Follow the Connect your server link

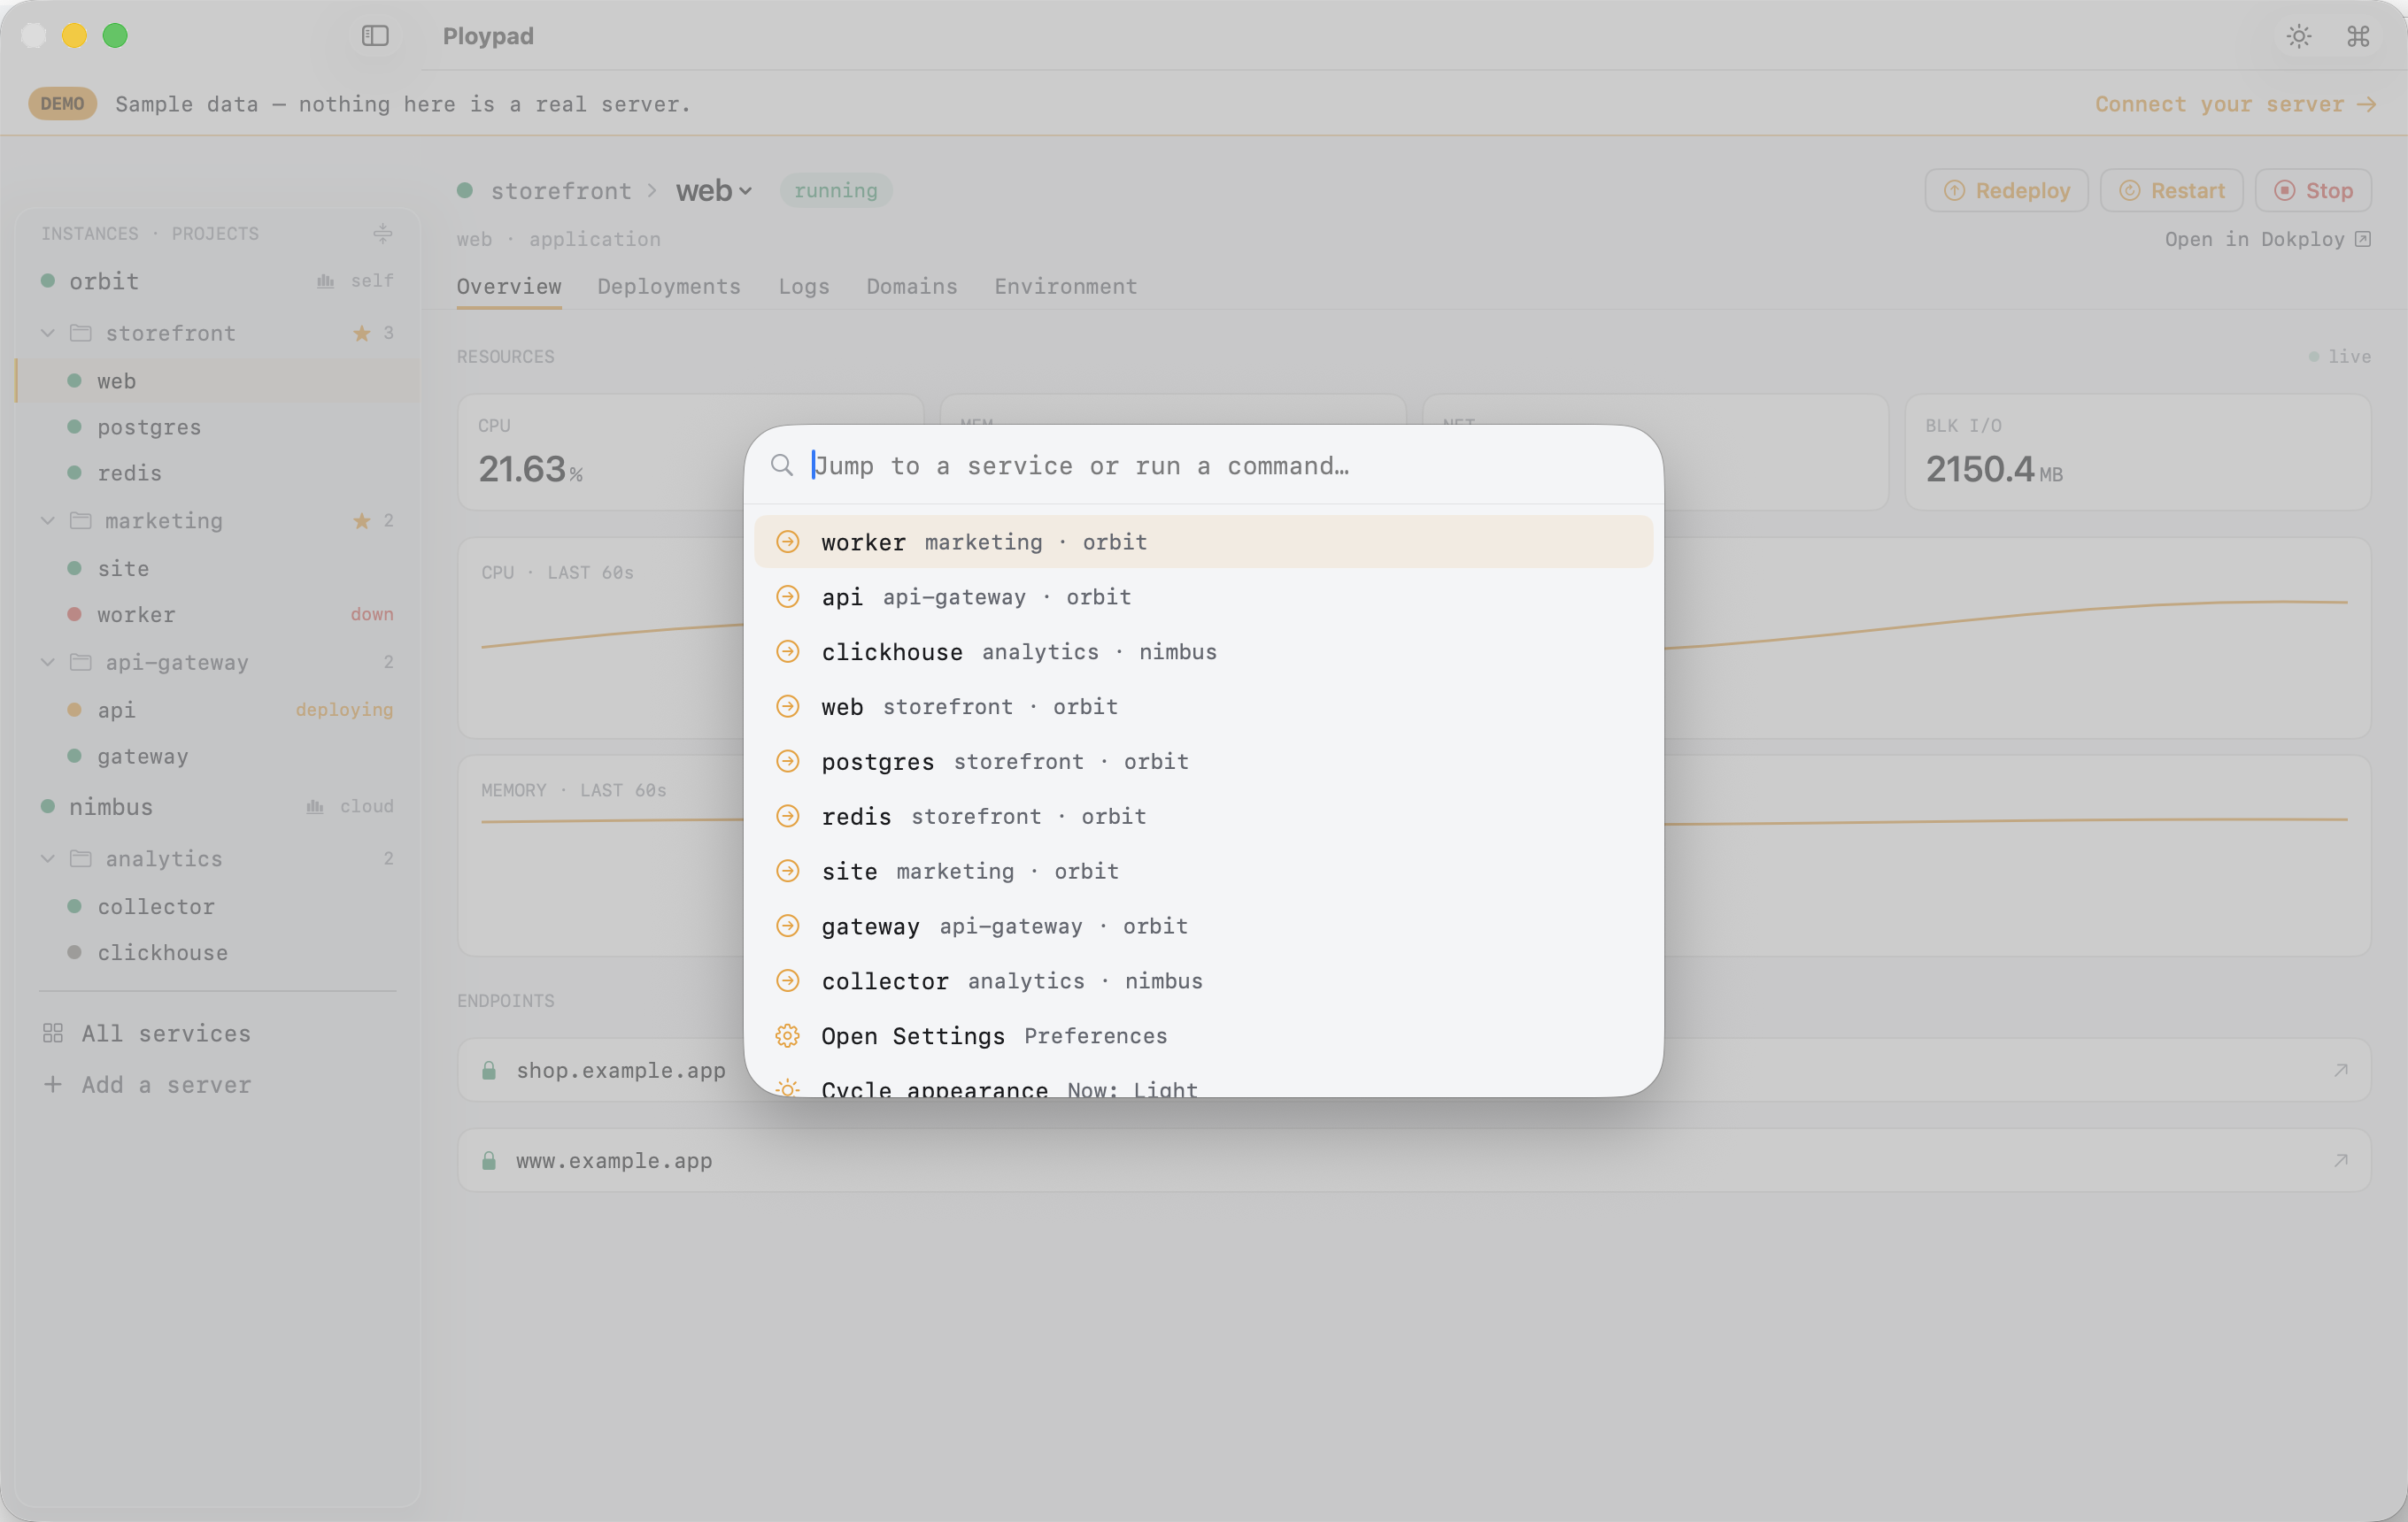[2235, 104]
